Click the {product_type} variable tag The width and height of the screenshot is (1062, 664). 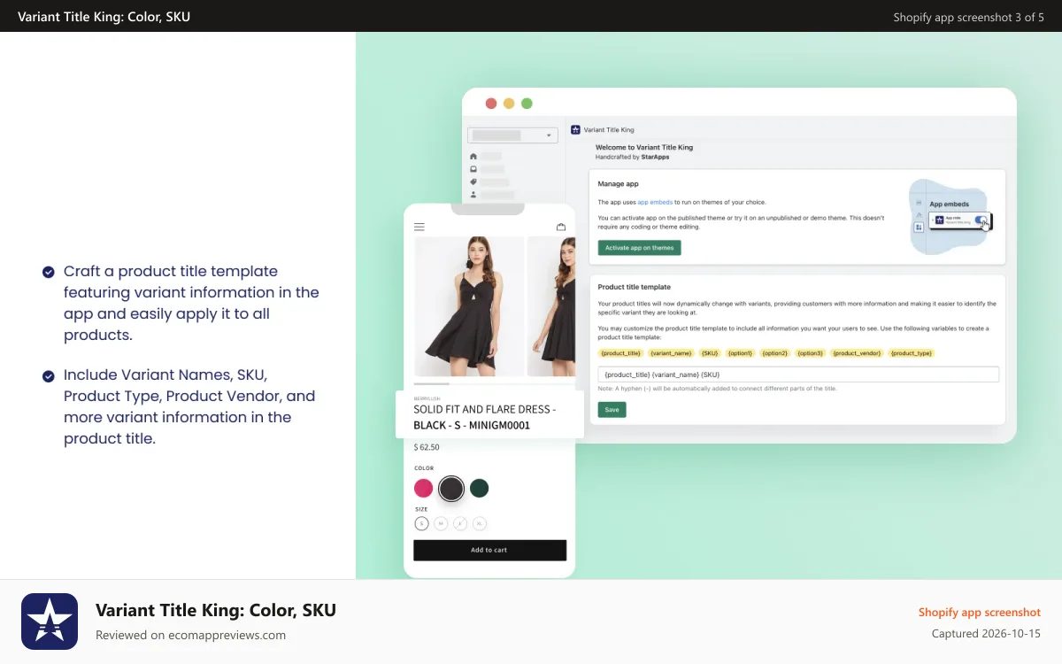coord(912,353)
